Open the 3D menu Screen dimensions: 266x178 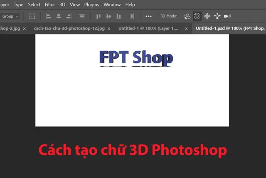tap(62, 5)
